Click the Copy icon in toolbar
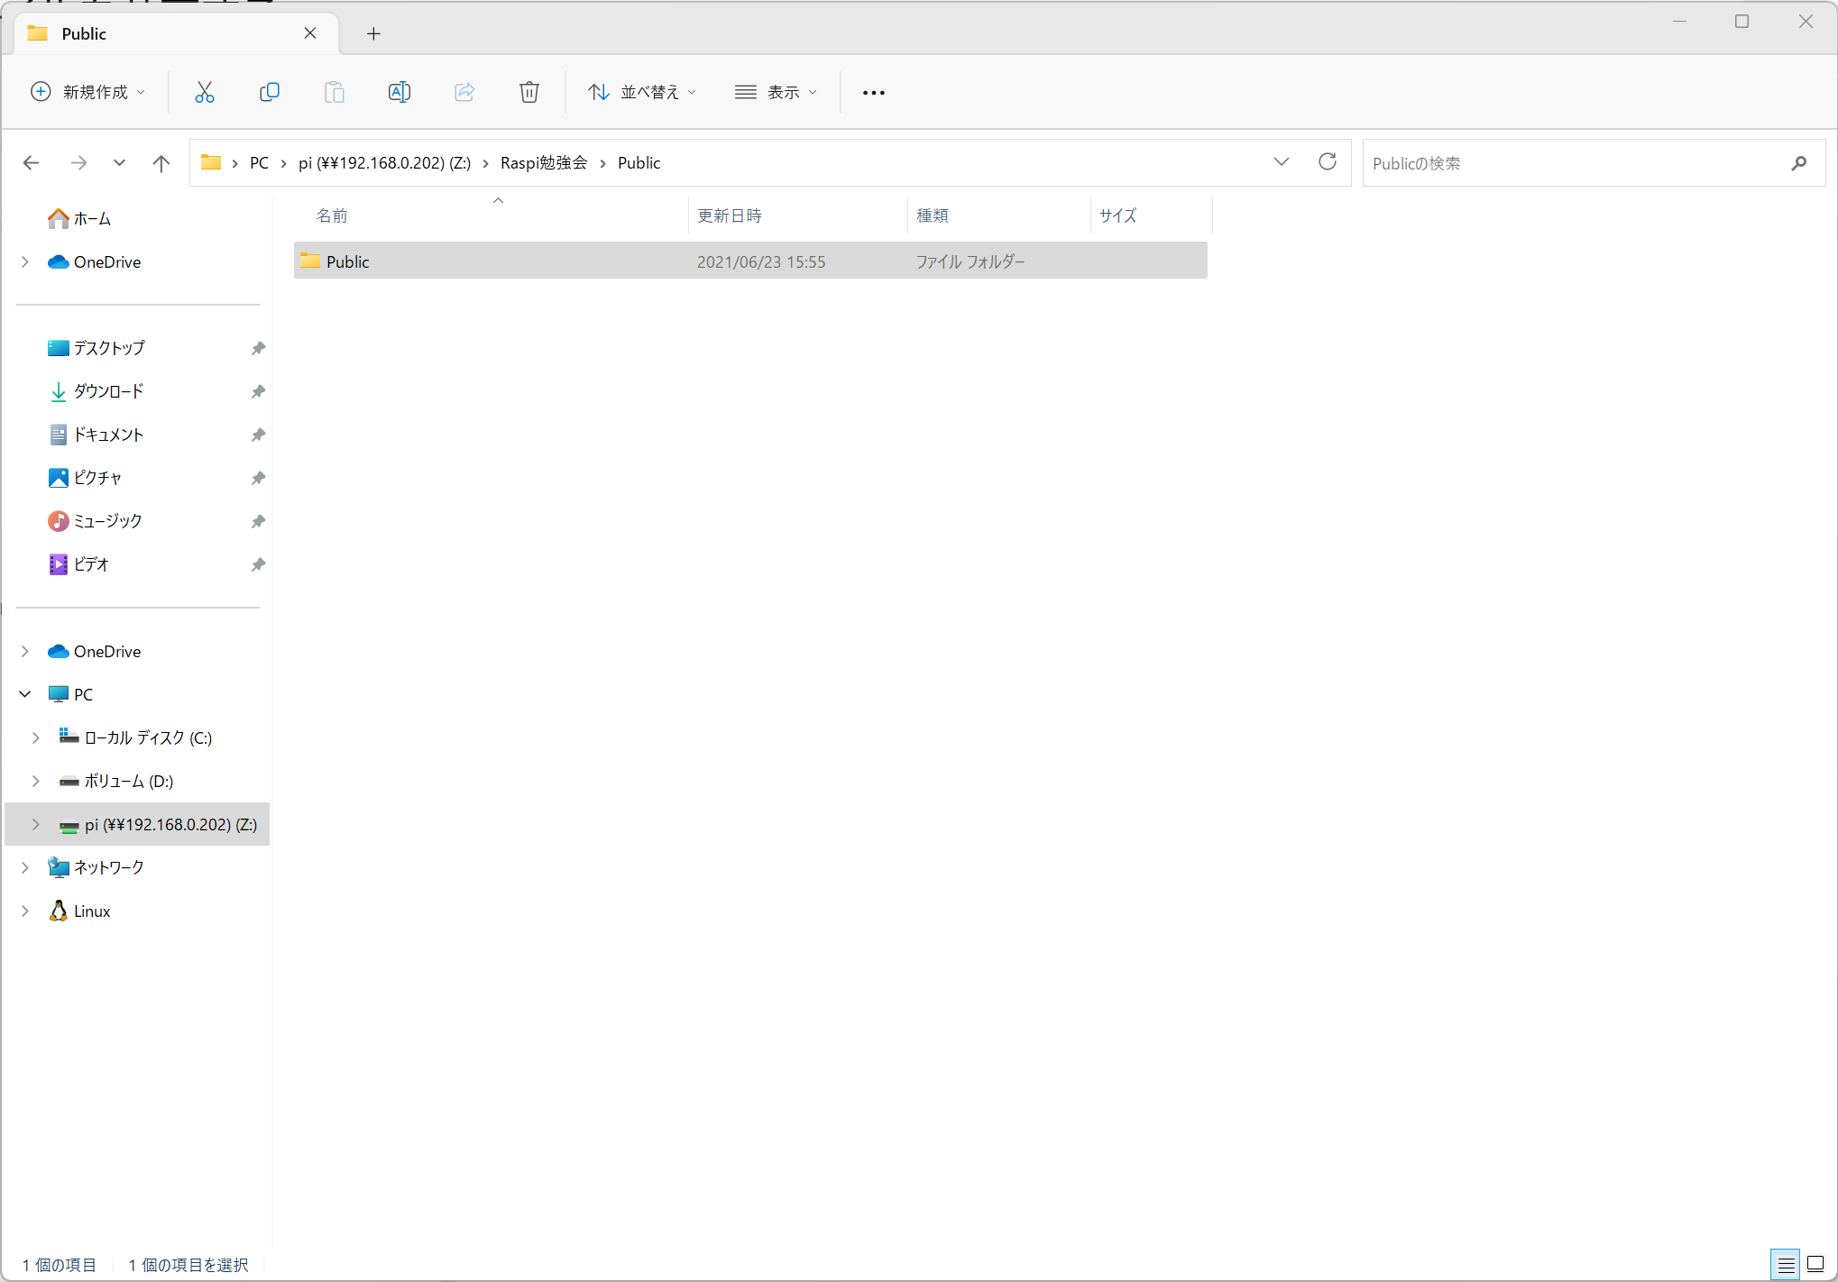1838x1282 pixels. 269,92
